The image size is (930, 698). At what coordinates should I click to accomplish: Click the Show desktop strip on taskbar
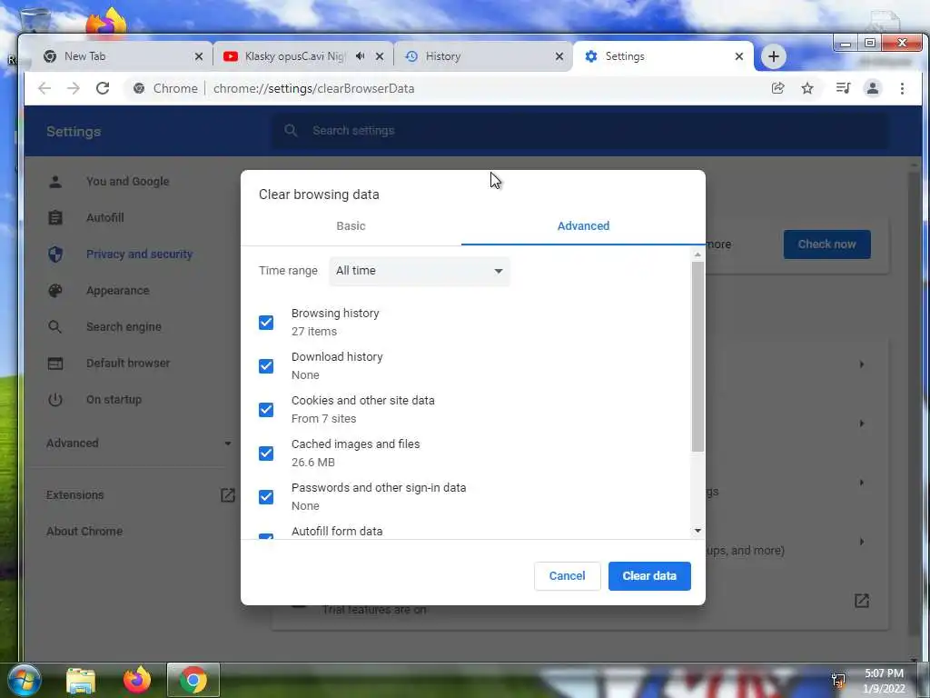point(924,680)
